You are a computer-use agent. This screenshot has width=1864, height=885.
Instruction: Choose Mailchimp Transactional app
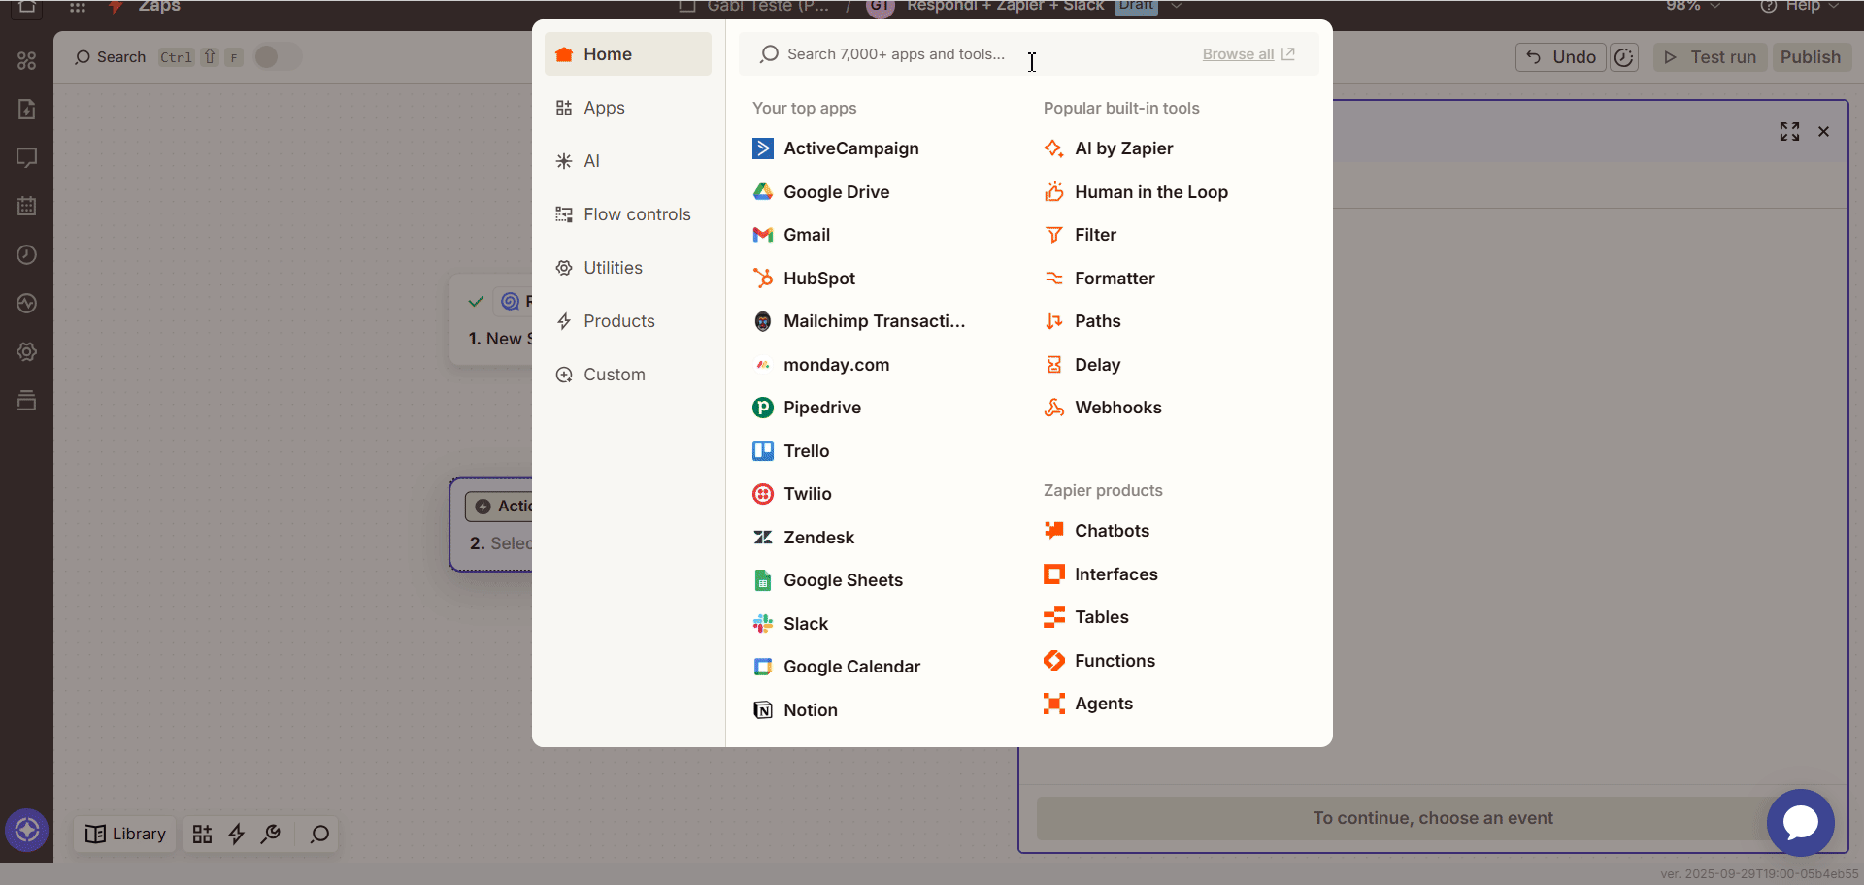[x=859, y=321]
